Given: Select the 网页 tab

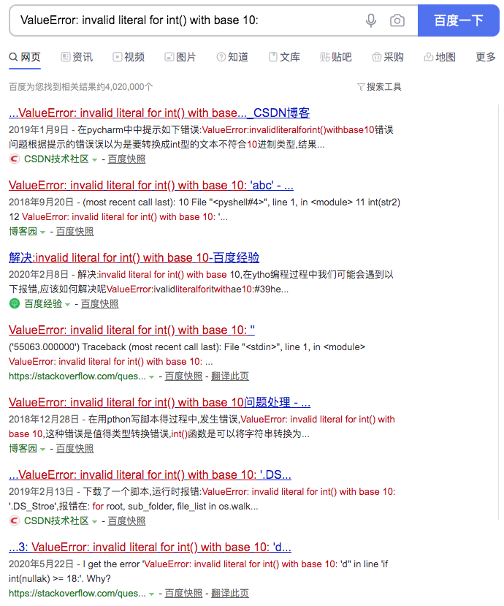Looking at the screenshot, I should click(25, 57).
